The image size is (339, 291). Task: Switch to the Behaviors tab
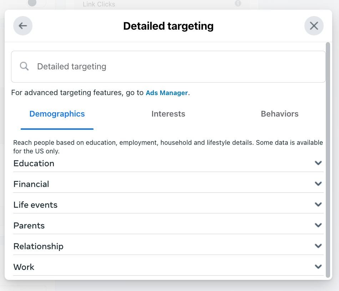pos(279,114)
